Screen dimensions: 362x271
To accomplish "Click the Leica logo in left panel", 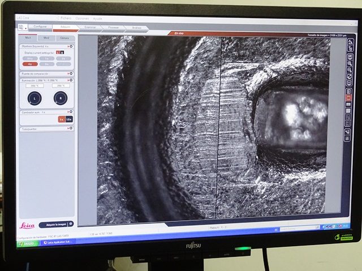I will (x=27, y=225).
